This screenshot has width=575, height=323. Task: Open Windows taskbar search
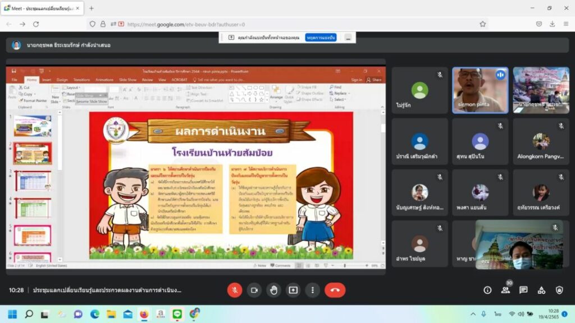click(x=29, y=314)
